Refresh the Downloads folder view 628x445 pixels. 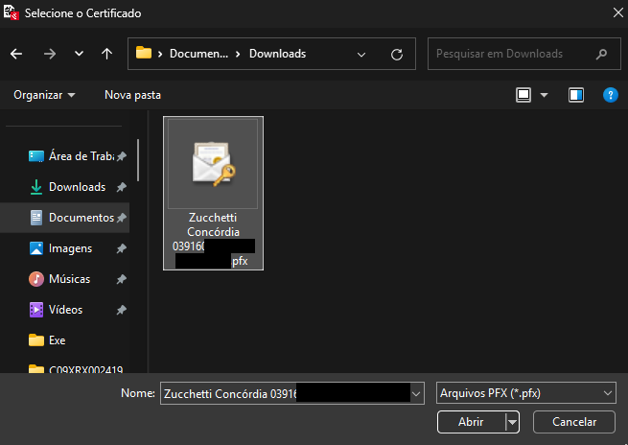(396, 55)
